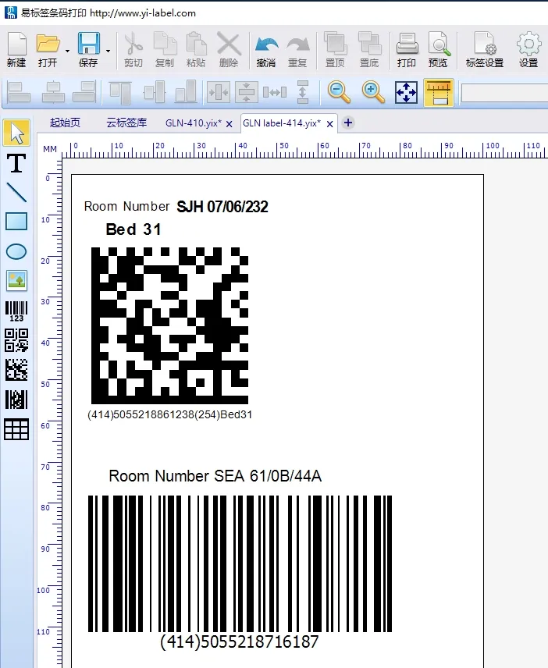Select the '(414)5055218716187' barcode text
The height and width of the screenshot is (668, 548).
tap(240, 641)
